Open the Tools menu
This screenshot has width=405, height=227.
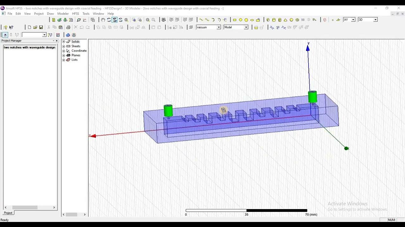coord(86,14)
